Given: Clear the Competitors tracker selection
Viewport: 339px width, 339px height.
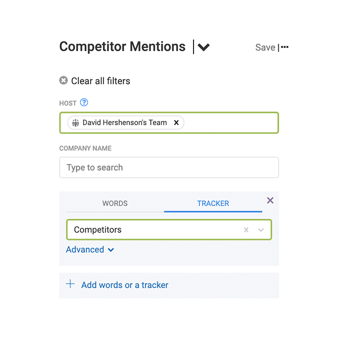Looking at the screenshot, I should 246,230.
